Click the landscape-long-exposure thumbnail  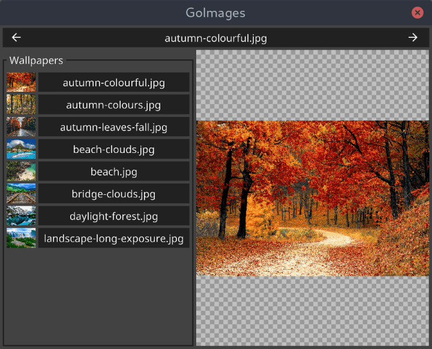click(21, 238)
